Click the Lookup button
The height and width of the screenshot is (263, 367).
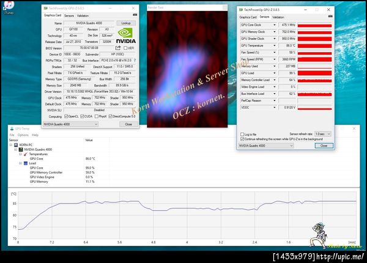[126, 23]
